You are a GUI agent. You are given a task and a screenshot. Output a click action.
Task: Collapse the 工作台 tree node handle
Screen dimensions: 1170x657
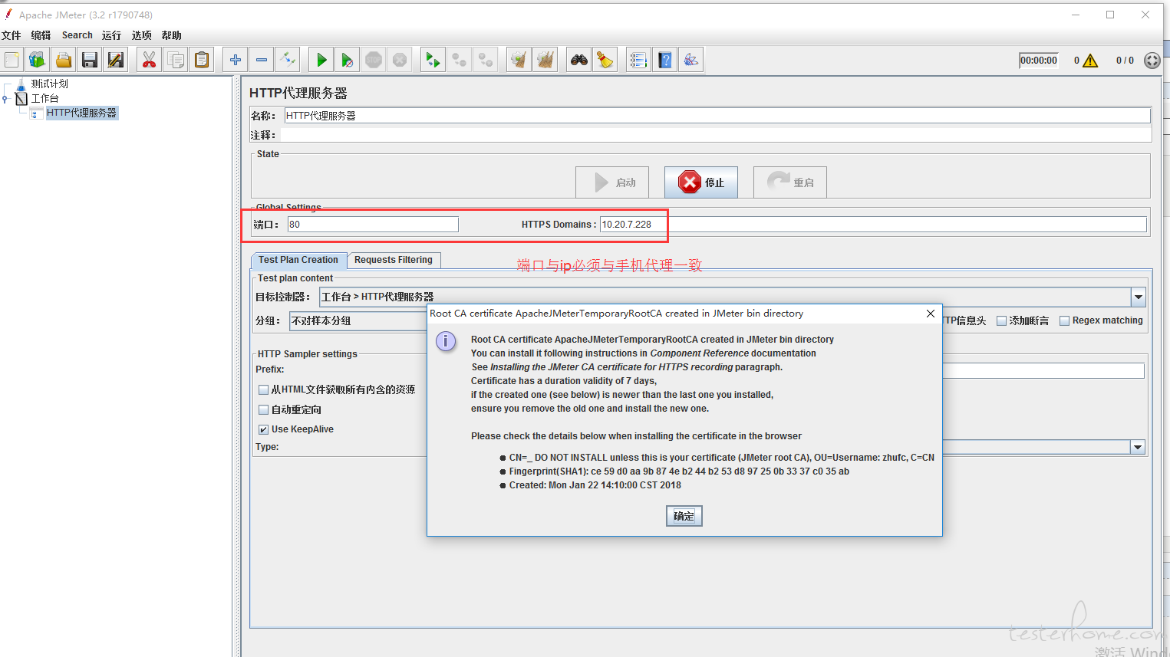coord(5,98)
